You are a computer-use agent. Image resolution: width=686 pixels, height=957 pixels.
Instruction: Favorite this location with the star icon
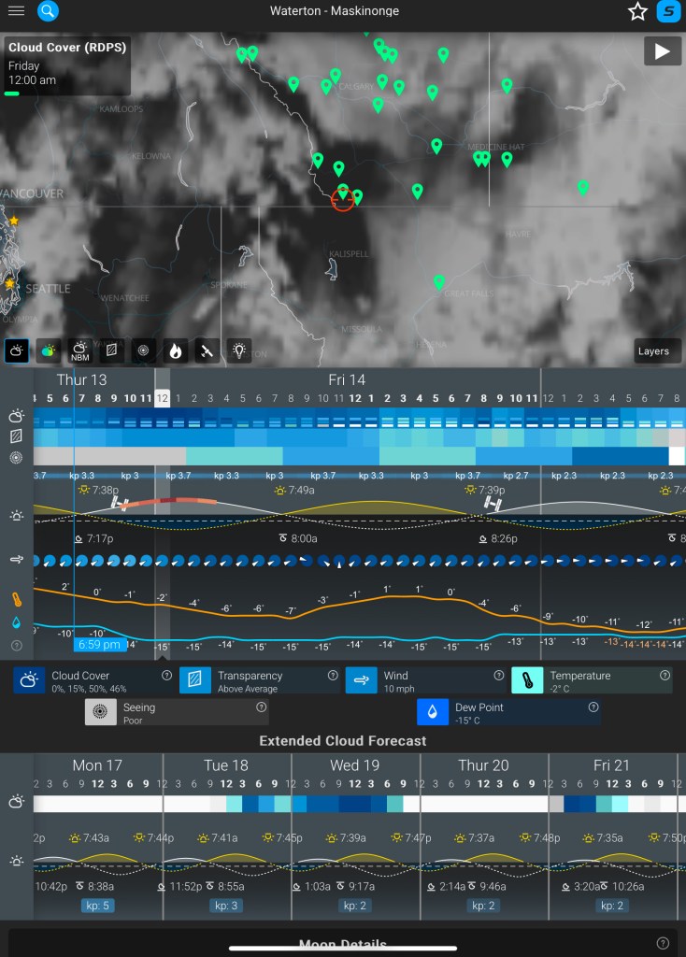(x=637, y=11)
